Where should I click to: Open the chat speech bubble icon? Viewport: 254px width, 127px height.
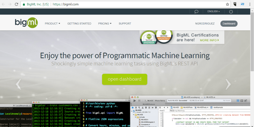[197, 12]
